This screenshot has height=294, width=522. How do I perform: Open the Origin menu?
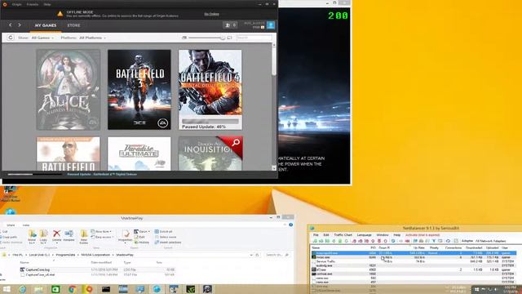pos(16,4)
